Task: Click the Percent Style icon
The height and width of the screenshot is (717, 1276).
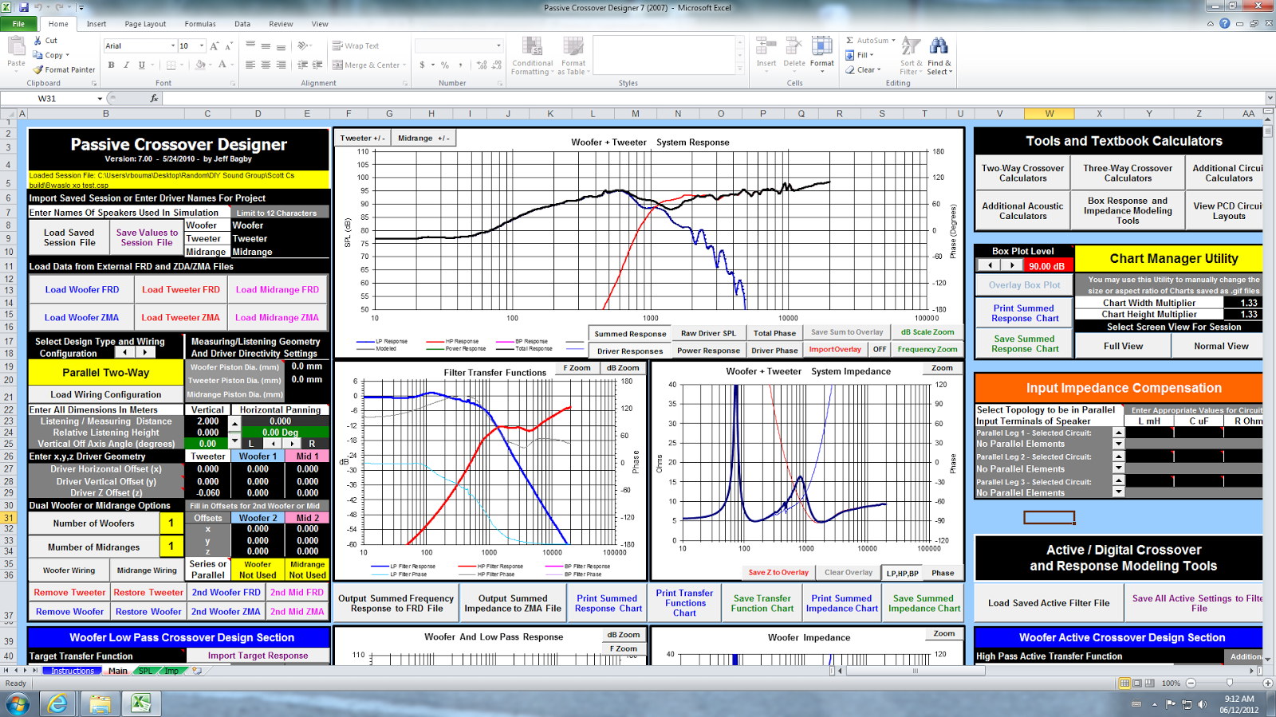Action: [445, 65]
